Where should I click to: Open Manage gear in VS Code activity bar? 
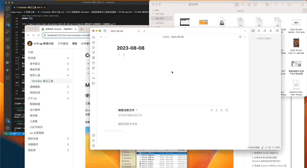[x=8, y=128]
